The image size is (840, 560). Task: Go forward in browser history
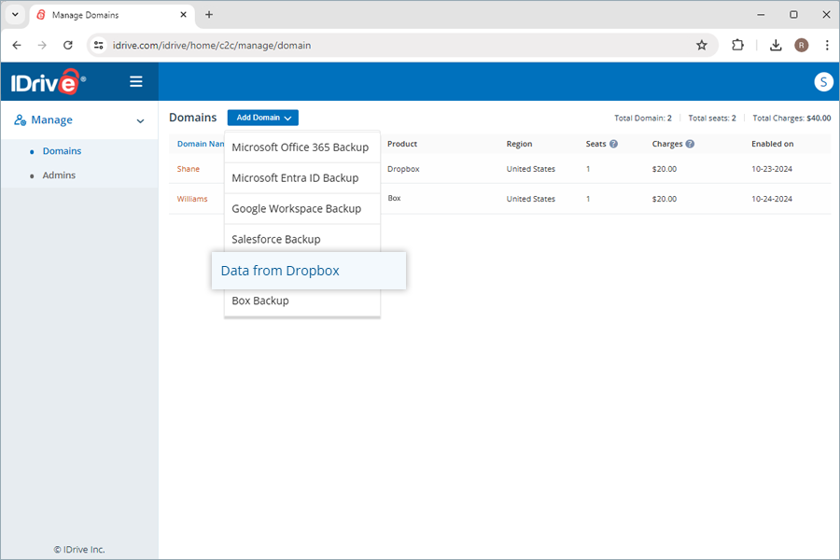tap(42, 45)
